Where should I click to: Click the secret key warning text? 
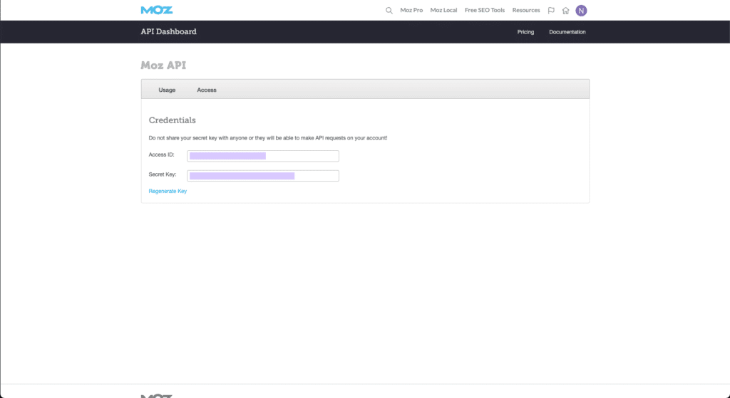click(x=268, y=138)
